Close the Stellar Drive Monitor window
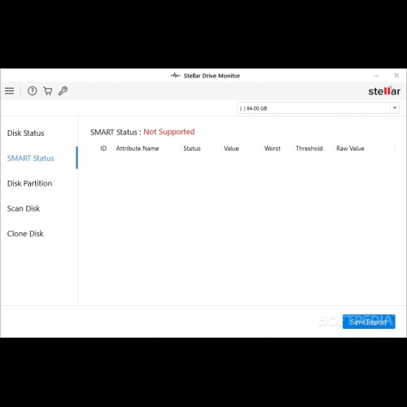This screenshot has width=407, height=407. coord(396,76)
